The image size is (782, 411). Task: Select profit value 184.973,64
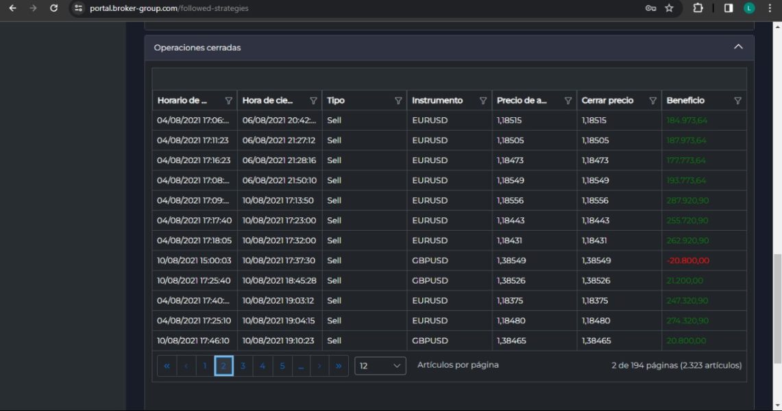[687, 121]
